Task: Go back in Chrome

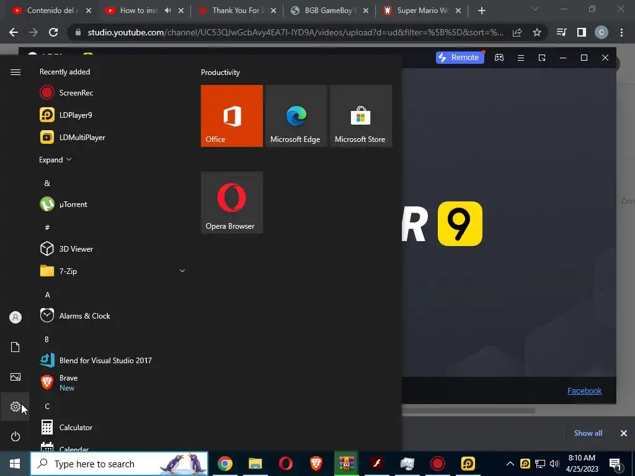Action: pos(14,32)
